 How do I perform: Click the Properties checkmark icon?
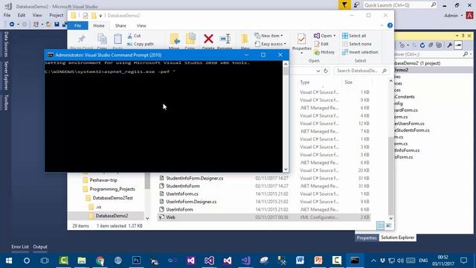coord(301,39)
